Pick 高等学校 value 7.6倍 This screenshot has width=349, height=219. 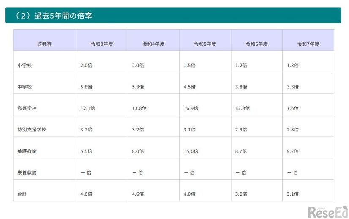pos(293,108)
